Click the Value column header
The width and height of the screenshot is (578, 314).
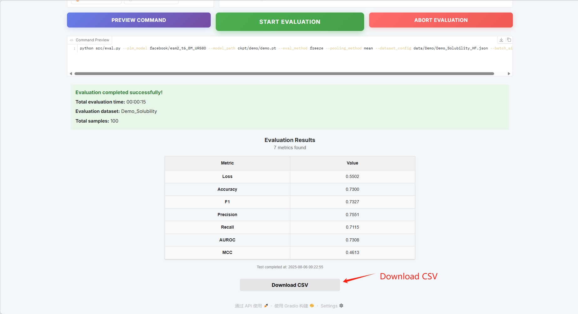[x=352, y=163]
